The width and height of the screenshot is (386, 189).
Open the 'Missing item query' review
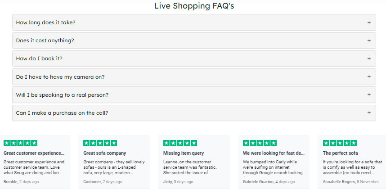click(184, 153)
